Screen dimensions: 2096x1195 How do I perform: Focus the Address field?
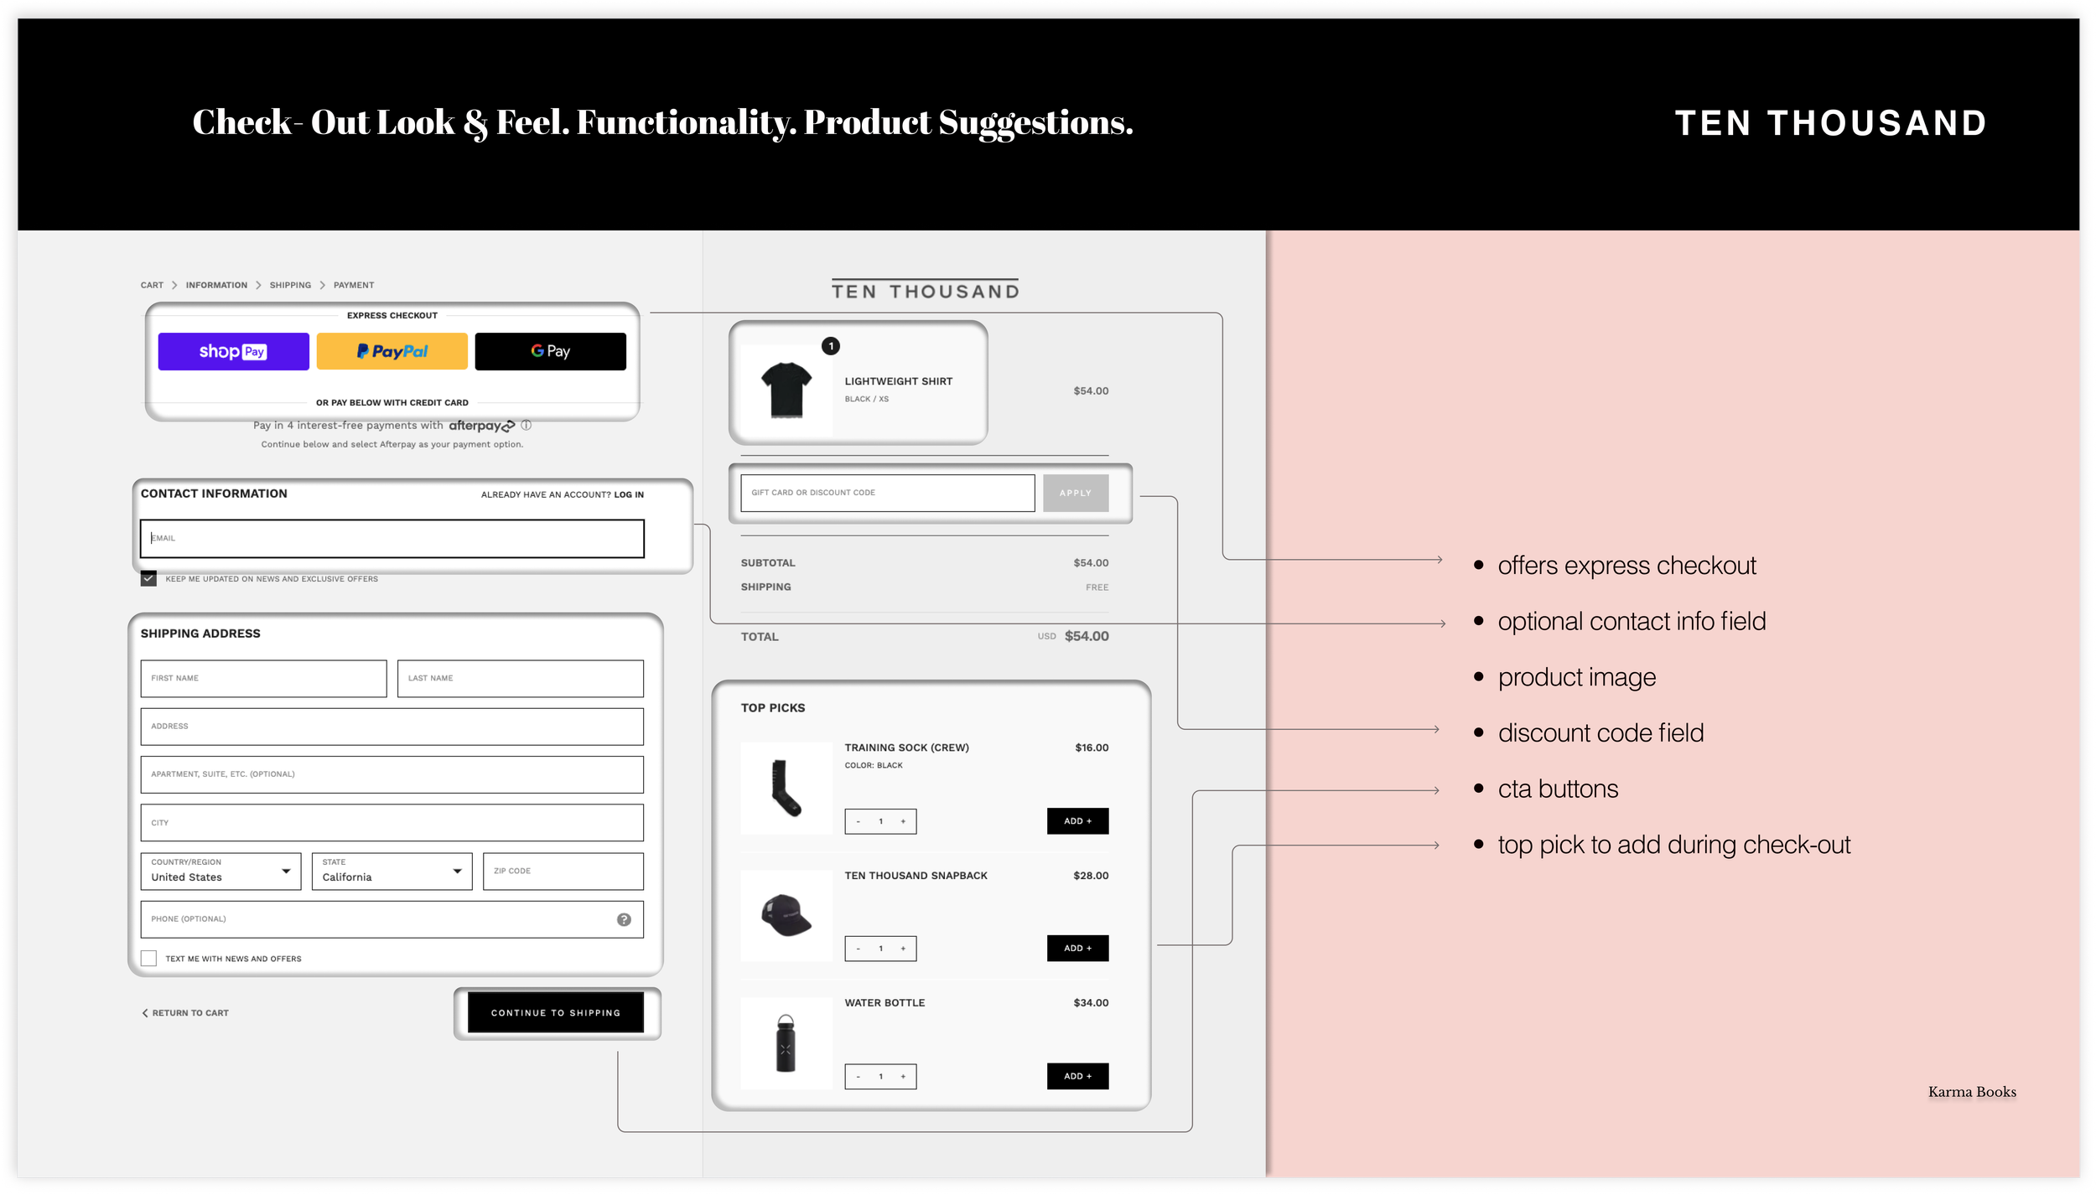pyautogui.click(x=392, y=726)
